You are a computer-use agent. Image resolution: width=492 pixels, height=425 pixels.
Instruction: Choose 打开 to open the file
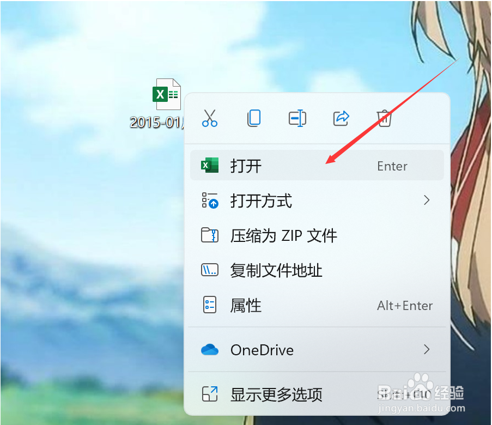coord(317,166)
